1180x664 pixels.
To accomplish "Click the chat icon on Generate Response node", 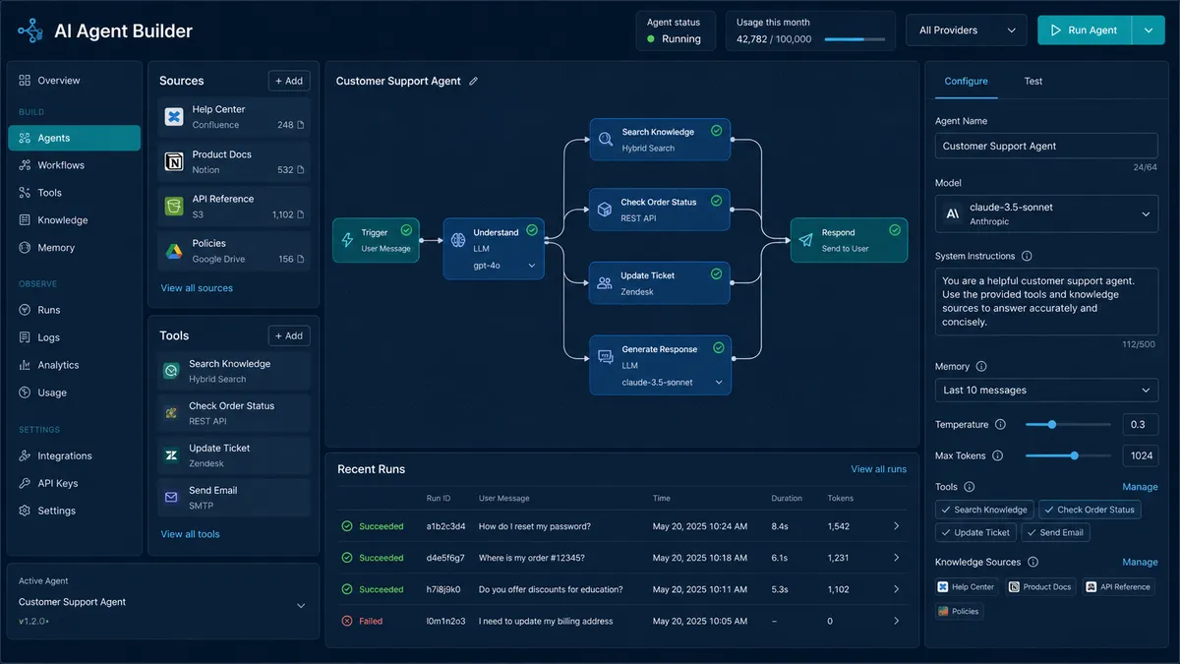I will [x=606, y=357].
